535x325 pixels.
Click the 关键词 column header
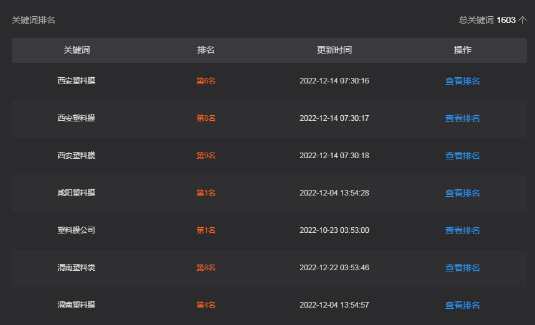tap(76, 50)
